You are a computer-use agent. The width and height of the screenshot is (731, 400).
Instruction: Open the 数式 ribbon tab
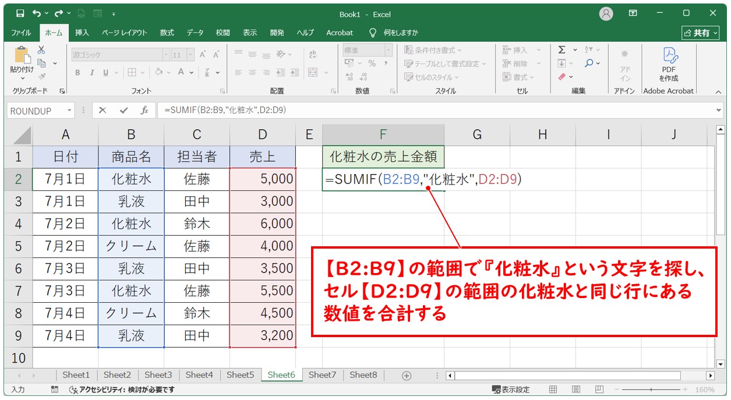click(x=167, y=33)
